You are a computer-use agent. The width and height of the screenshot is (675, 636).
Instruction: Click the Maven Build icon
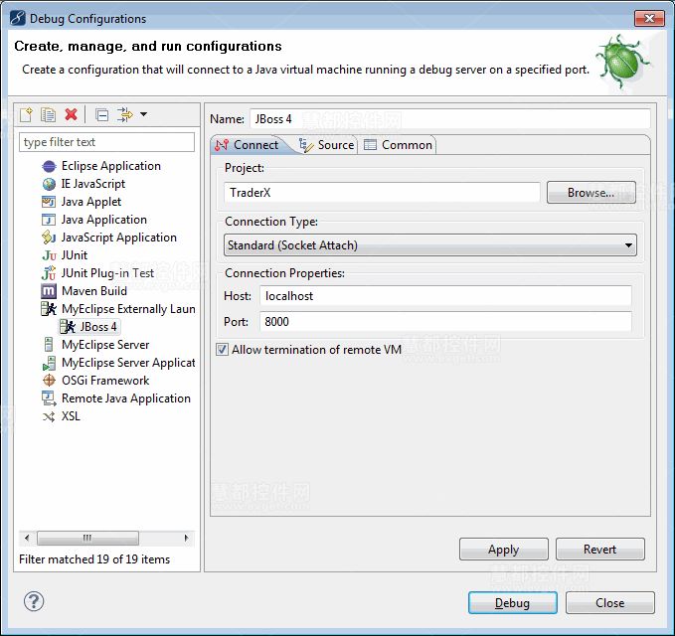49,291
